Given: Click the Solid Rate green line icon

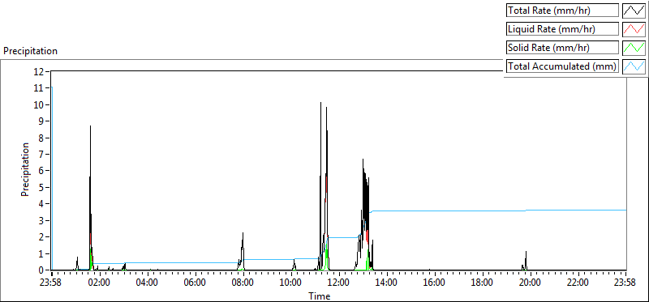Looking at the screenshot, I should coord(634,47).
